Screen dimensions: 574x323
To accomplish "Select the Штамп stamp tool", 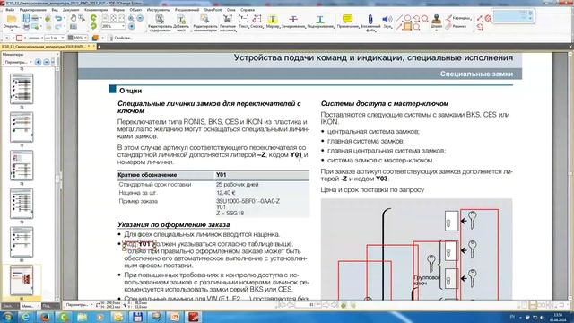I will pos(436,22).
